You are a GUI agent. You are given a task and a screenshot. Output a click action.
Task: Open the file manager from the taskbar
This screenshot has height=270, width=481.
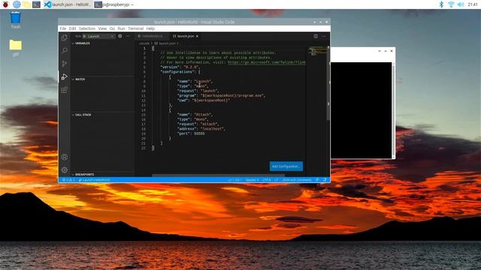[27, 4]
